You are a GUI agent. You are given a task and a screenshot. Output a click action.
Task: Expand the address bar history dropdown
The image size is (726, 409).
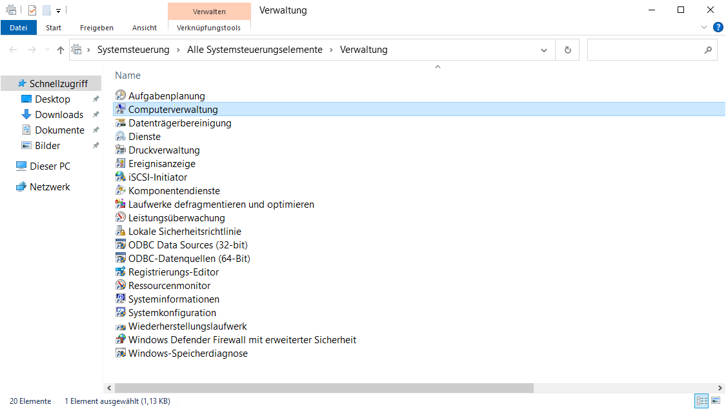point(544,50)
